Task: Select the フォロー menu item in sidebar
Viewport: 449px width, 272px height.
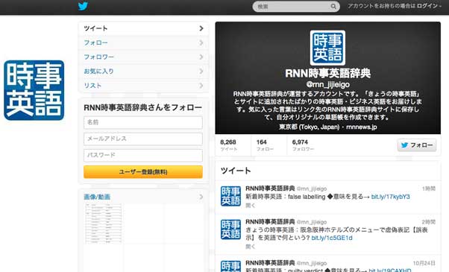Action: click(143, 43)
